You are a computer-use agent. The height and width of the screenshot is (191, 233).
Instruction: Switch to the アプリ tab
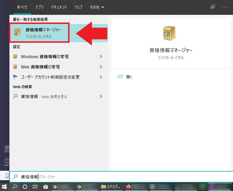click(39, 7)
